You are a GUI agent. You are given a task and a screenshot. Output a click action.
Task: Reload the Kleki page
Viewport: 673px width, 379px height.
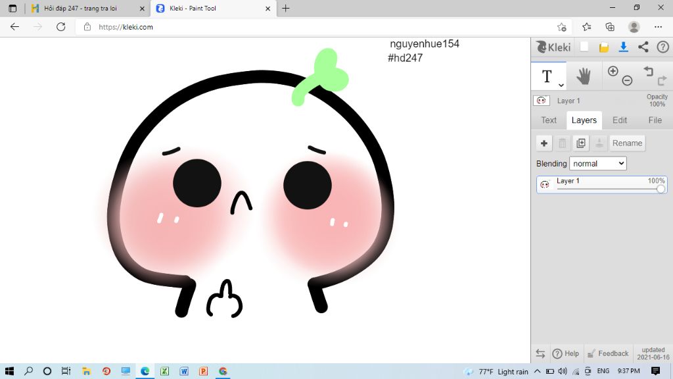pos(61,27)
